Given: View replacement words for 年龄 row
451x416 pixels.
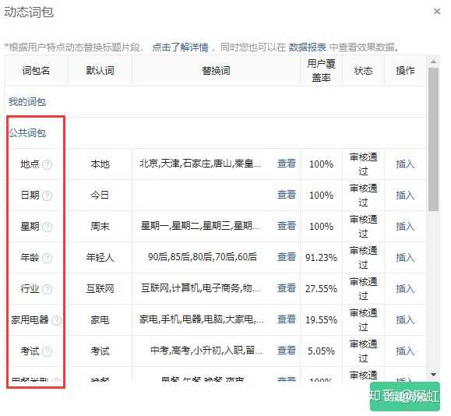Looking at the screenshot, I should coord(287,256).
